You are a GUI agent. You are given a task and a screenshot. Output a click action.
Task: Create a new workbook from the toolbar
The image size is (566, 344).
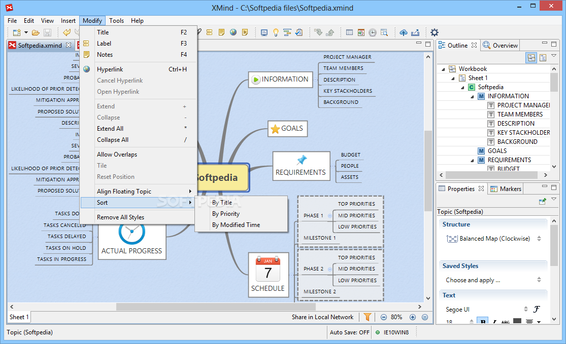pos(17,33)
